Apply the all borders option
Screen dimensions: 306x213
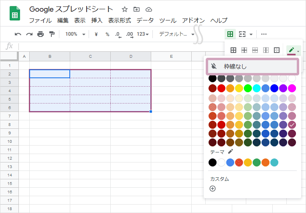click(233, 50)
